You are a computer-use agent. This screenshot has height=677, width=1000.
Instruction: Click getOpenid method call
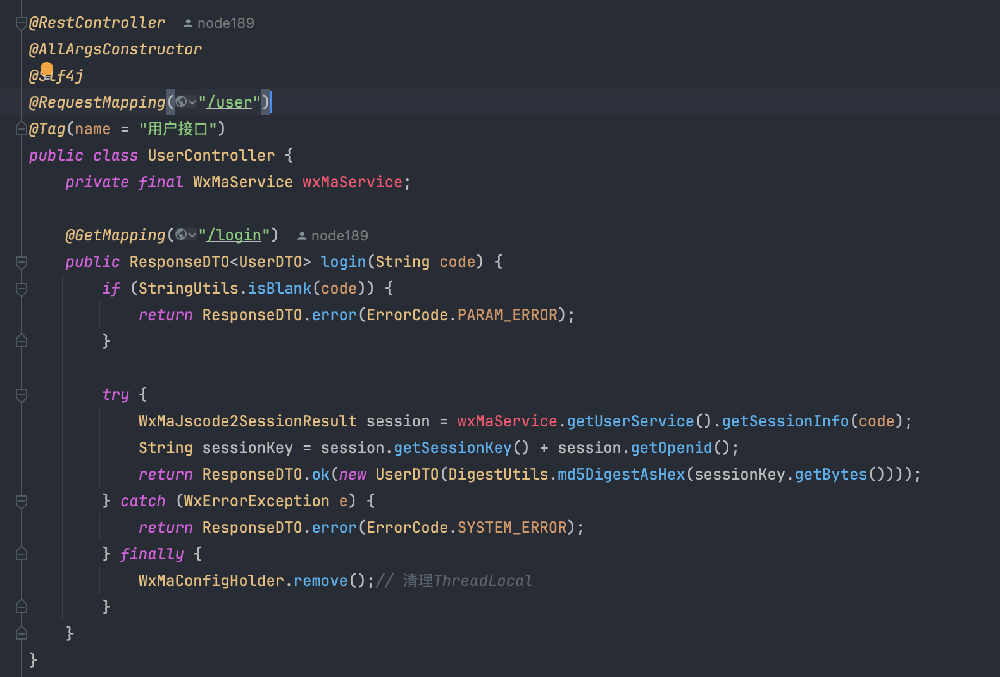(672, 448)
